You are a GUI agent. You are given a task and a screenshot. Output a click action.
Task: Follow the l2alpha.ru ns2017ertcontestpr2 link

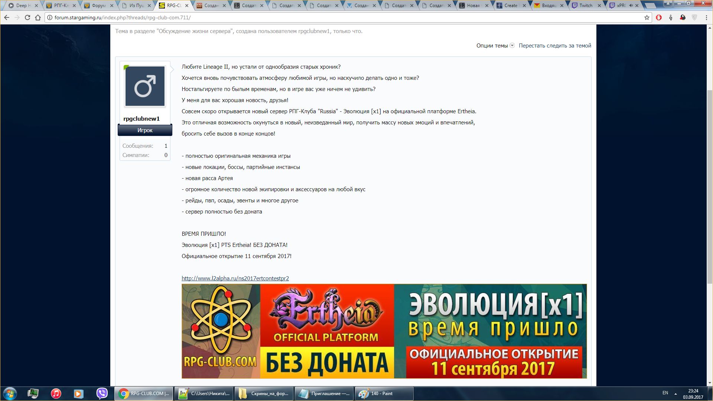point(235,278)
